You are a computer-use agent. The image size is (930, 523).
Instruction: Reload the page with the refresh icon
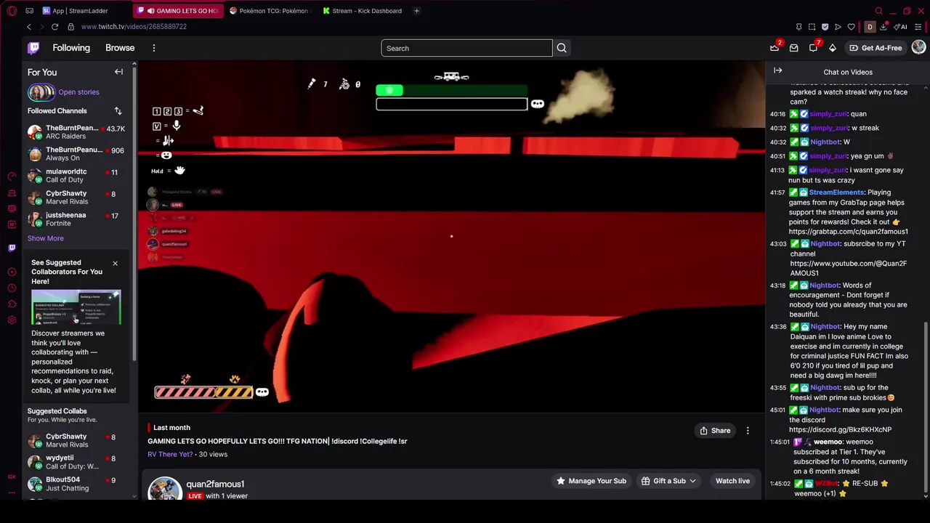(x=54, y=27)
